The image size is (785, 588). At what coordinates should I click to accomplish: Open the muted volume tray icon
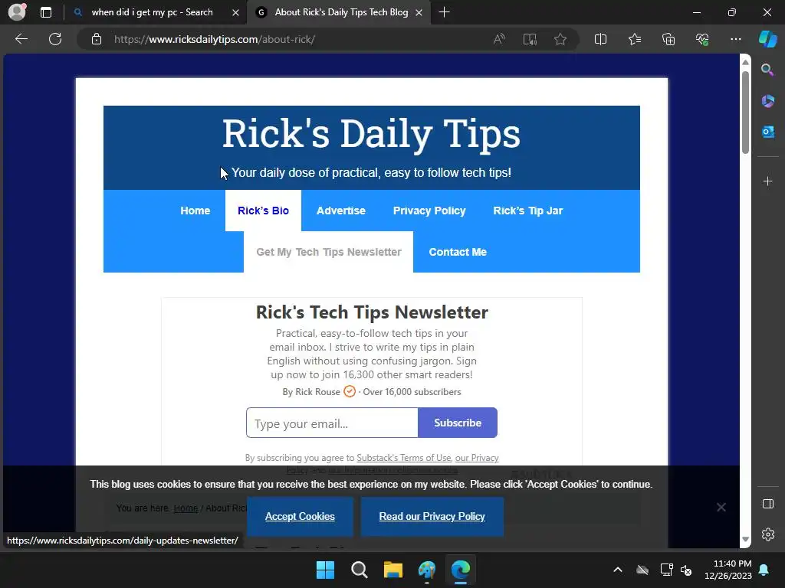point(686,570)
